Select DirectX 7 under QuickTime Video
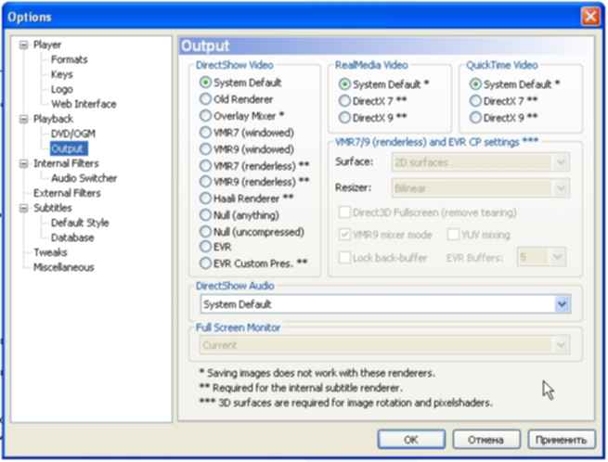This screenshot has height=462, width=608. 476,101
